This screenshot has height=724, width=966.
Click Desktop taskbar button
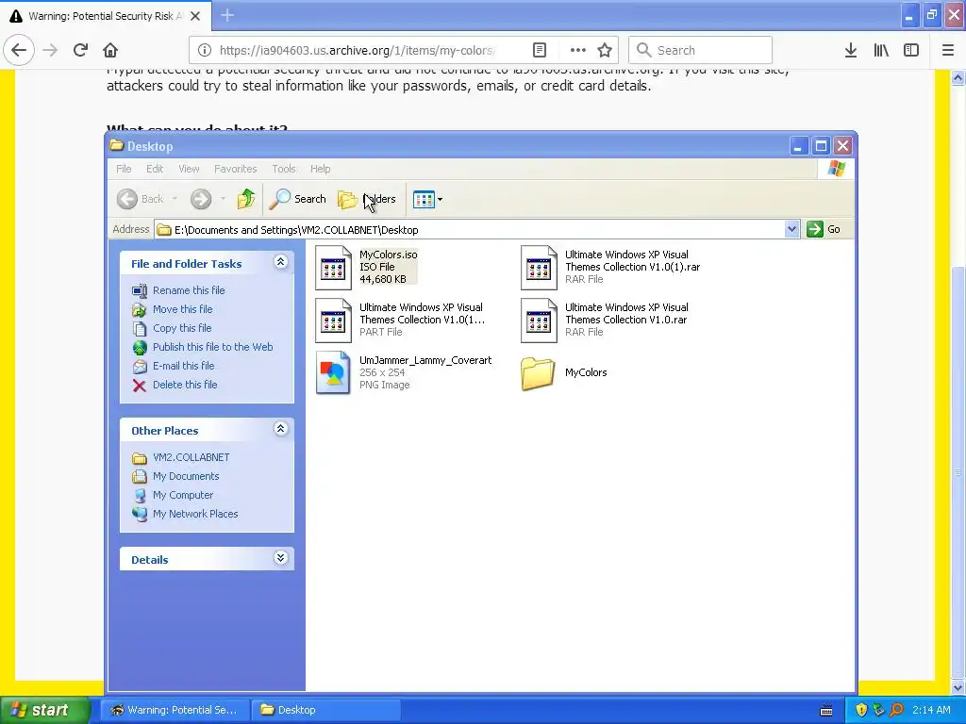click(x=326, y=710)
